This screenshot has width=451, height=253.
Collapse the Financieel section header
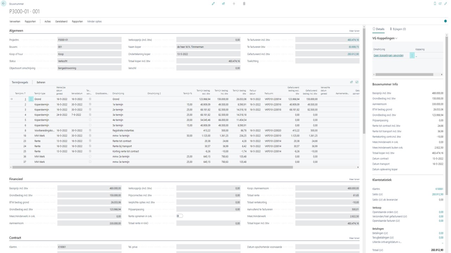point(16,179)
